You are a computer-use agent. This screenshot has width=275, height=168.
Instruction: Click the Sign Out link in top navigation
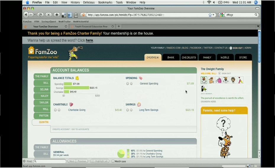point(237,48)
